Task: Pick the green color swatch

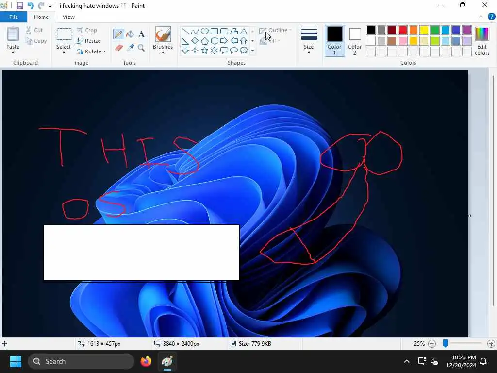Action: point(434,30)
